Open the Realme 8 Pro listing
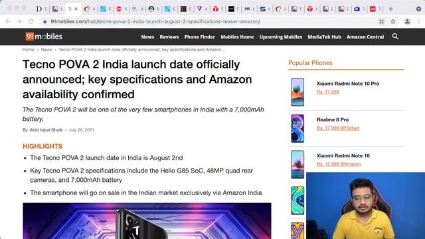Screen dimensions: 425x239 (x=333, y=119)
